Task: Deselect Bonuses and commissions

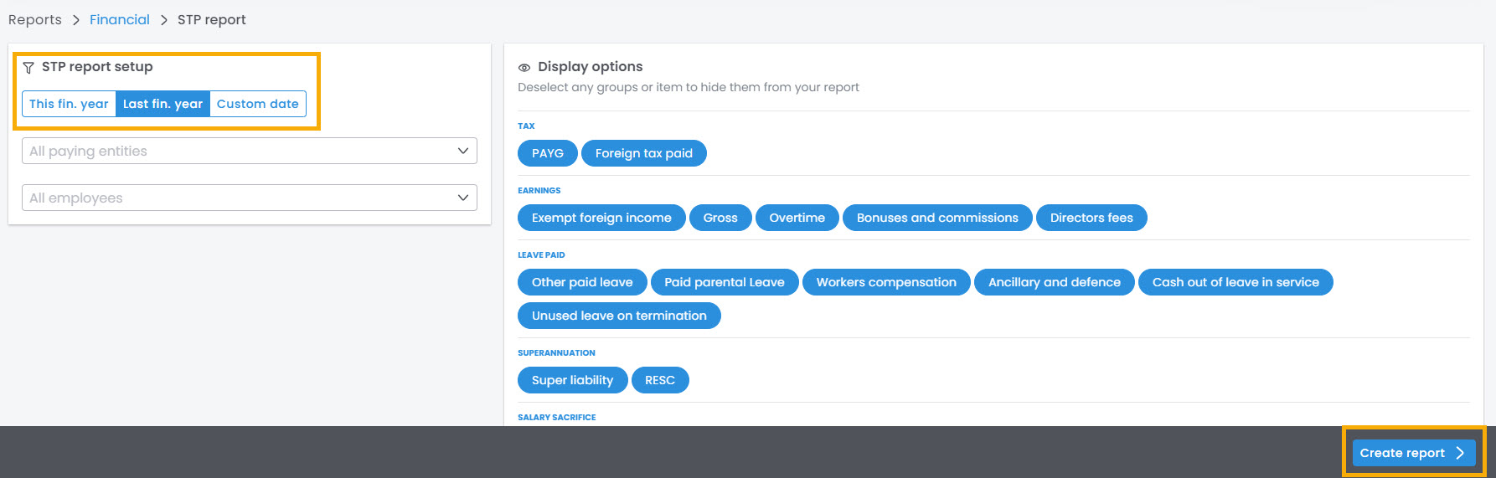Action: [x=936, y=218]
